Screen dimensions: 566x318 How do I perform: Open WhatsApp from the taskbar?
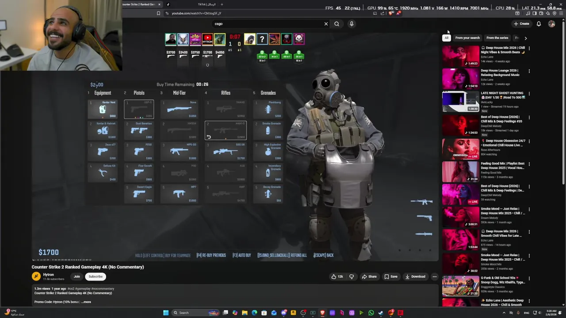coord(371,313)
